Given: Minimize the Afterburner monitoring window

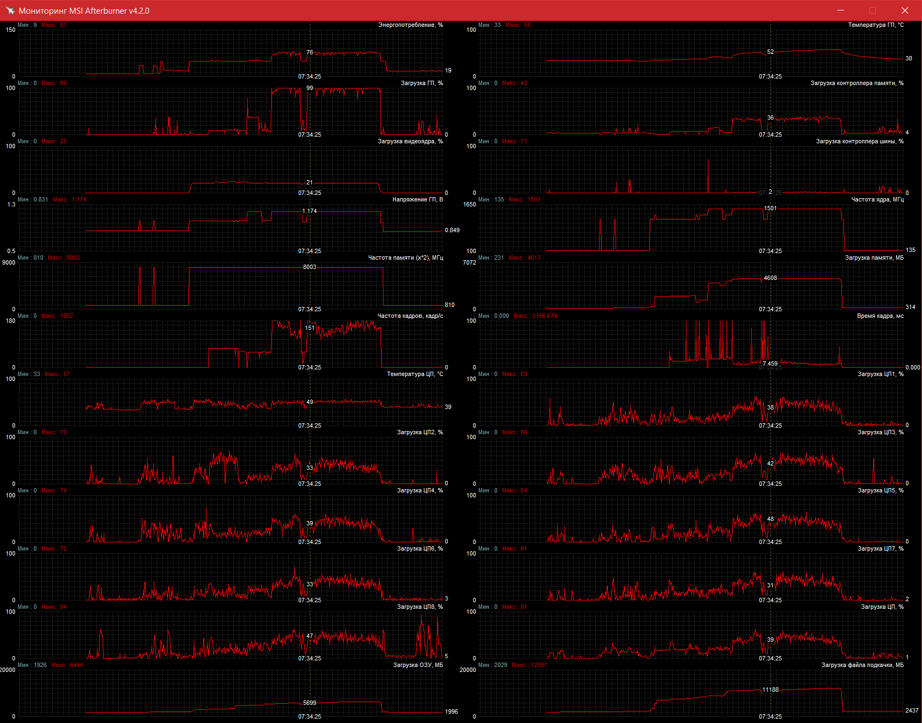Looking at the screenshot, I should click(840, 10).
